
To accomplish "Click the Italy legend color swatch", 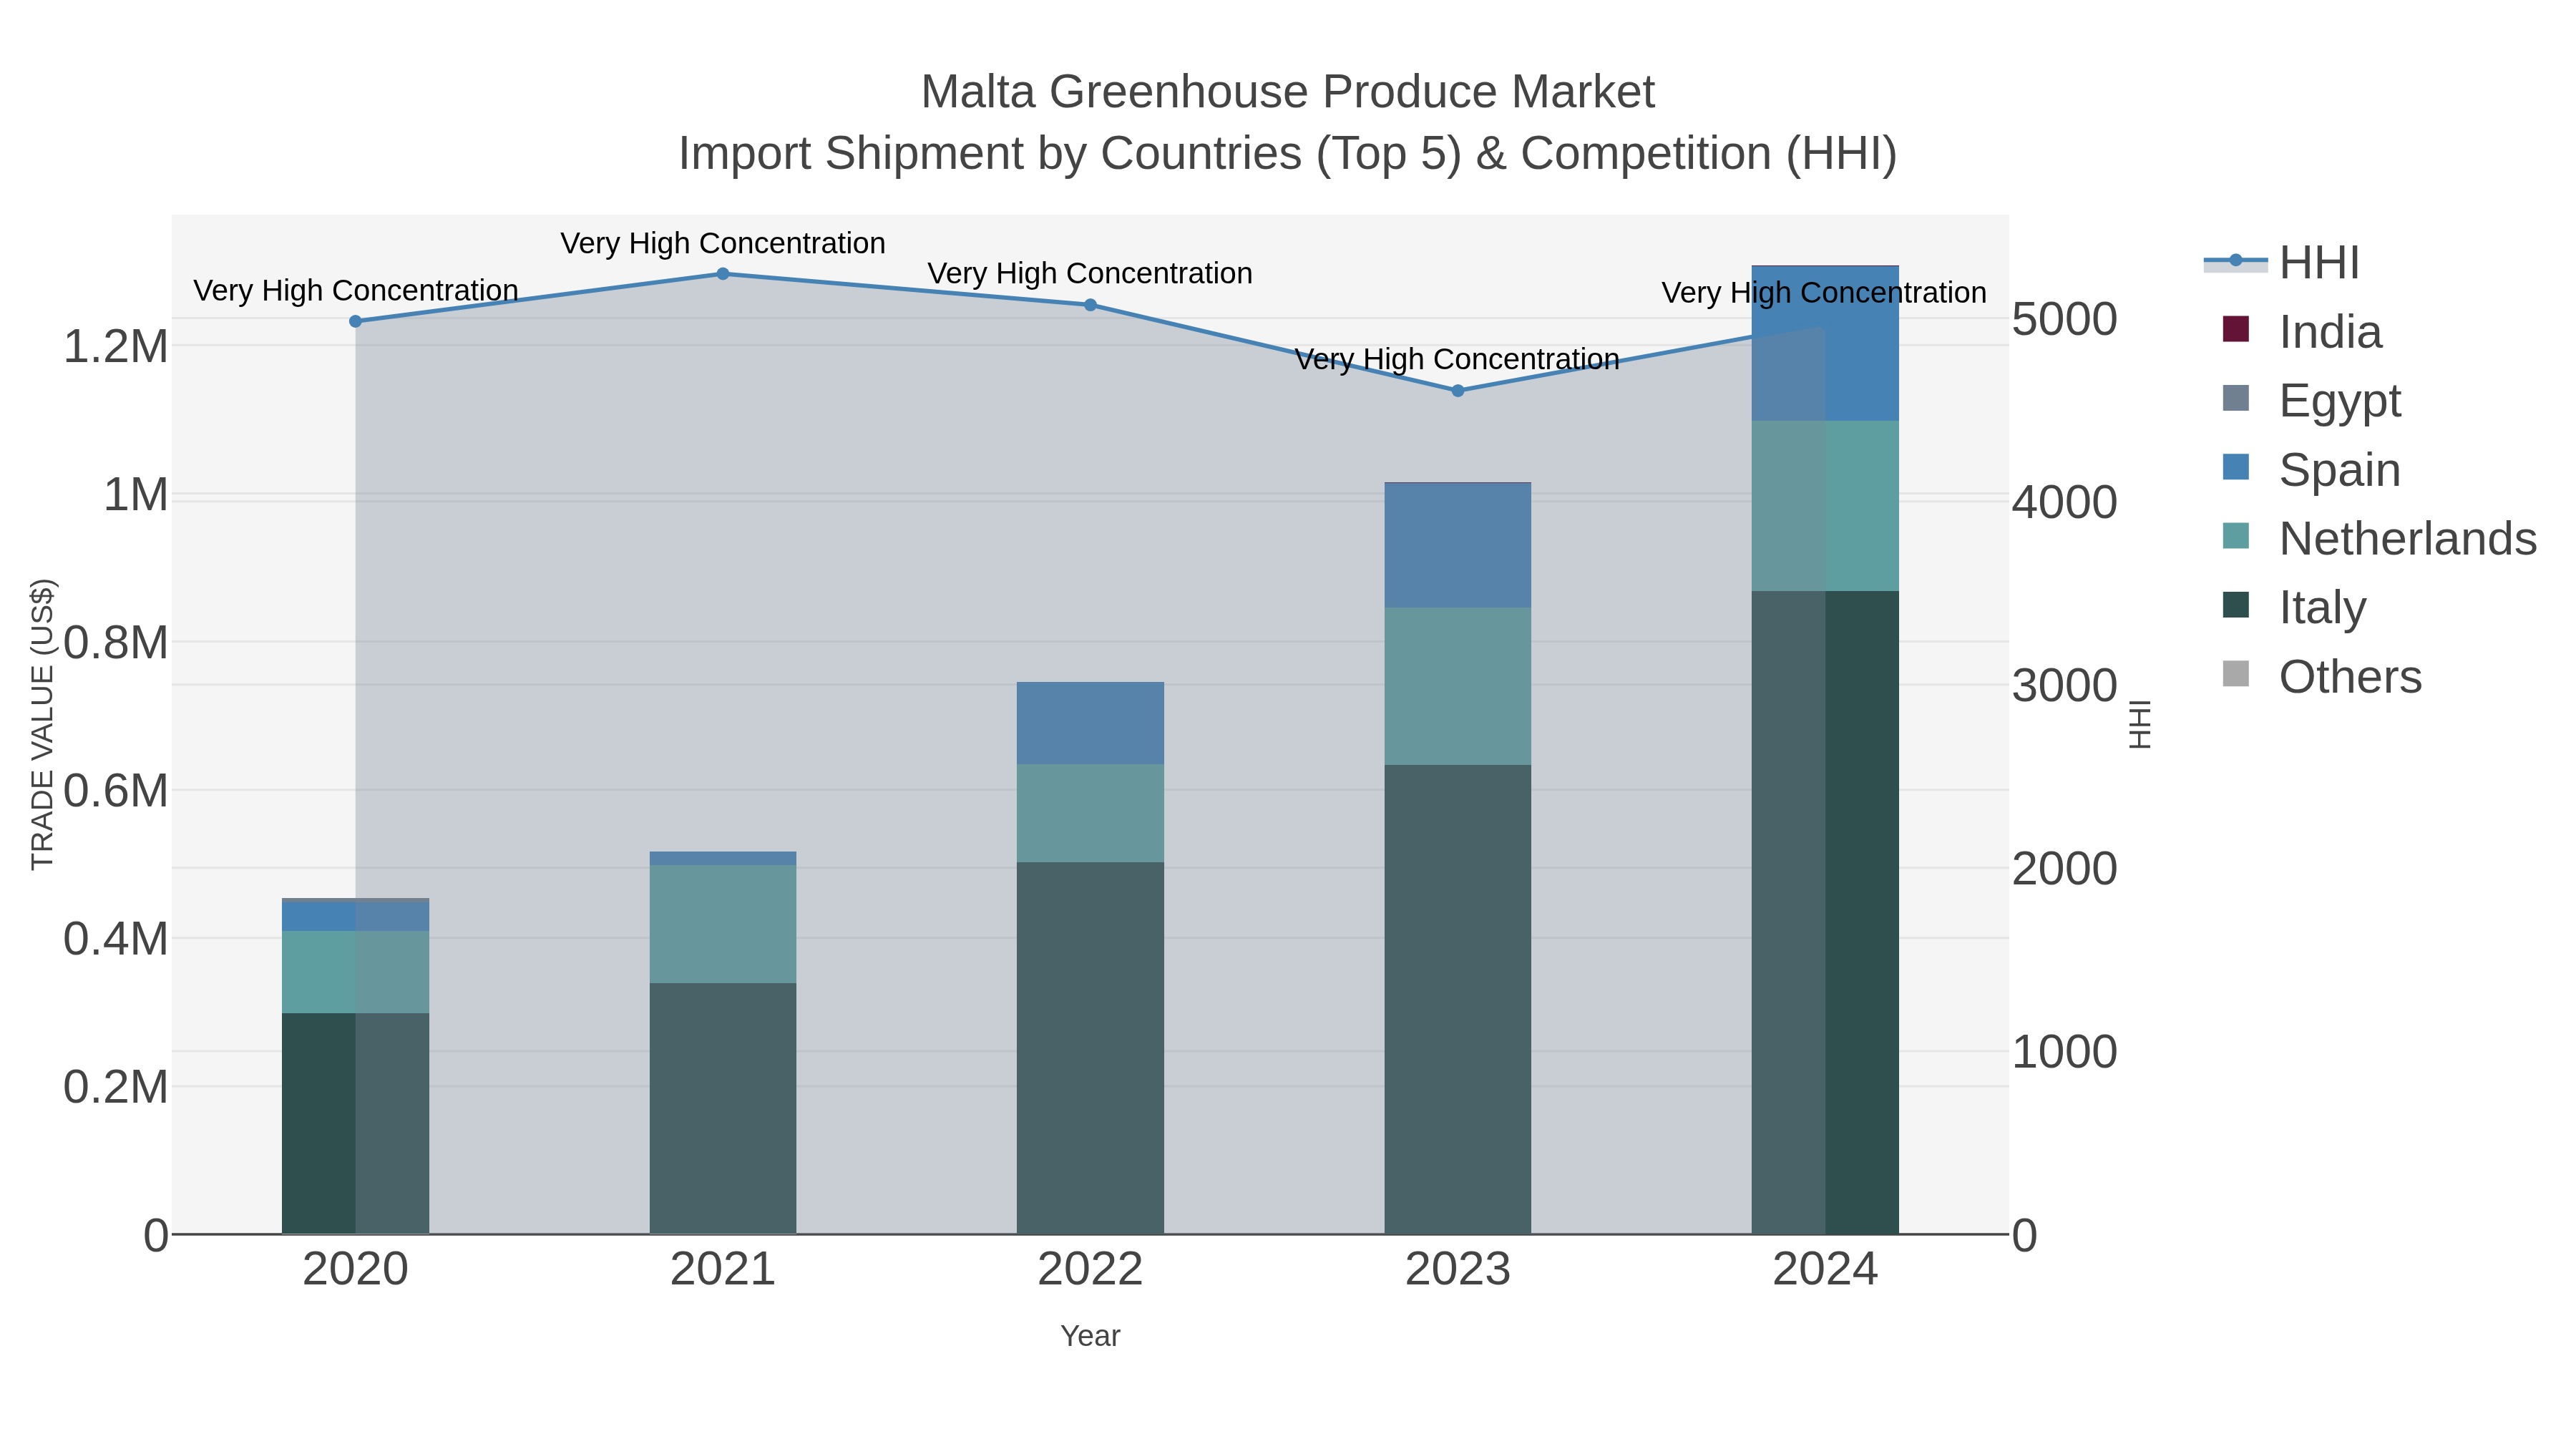I will pyautogui.click(x=2235, y=605).
